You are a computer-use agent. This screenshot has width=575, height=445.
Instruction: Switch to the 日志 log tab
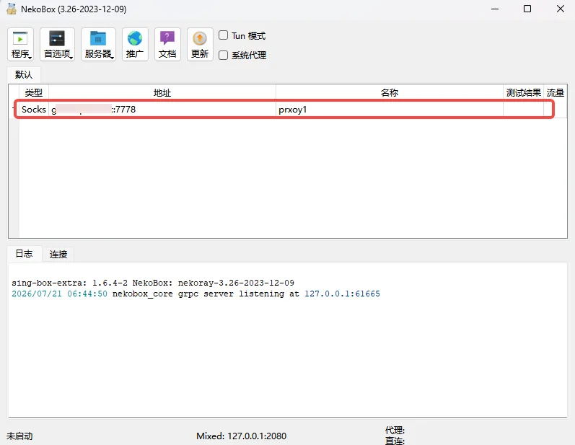coord(25,254)
